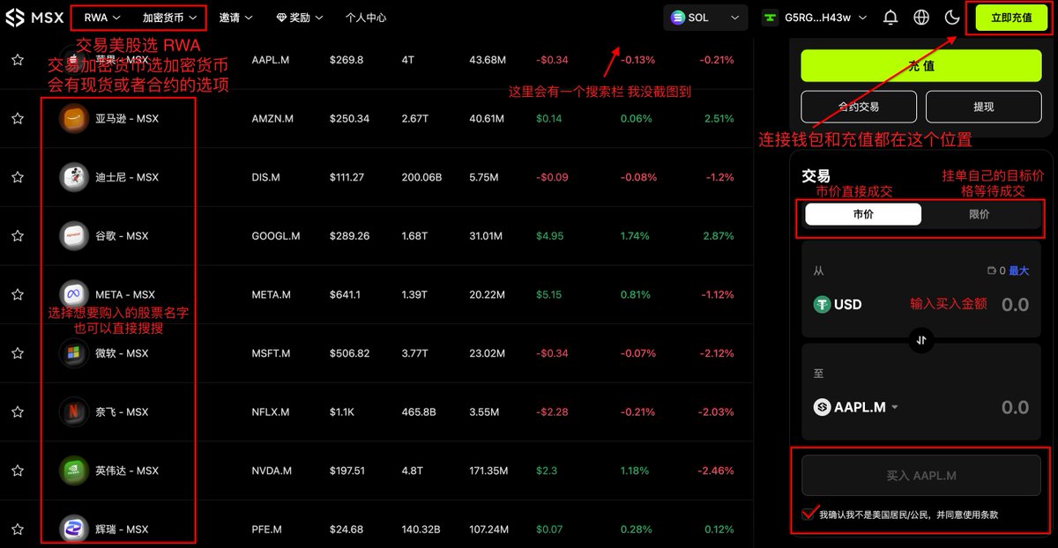Switch to 限价 limit tab
Screen dimensions: 1058x548
tap(979, 214)
